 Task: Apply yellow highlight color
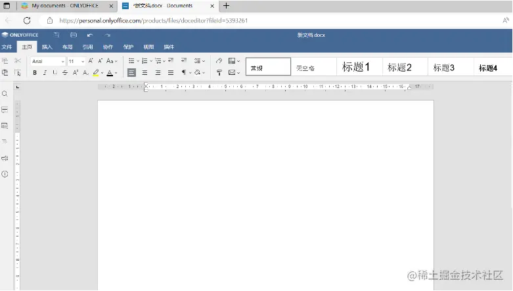(95, 73)
